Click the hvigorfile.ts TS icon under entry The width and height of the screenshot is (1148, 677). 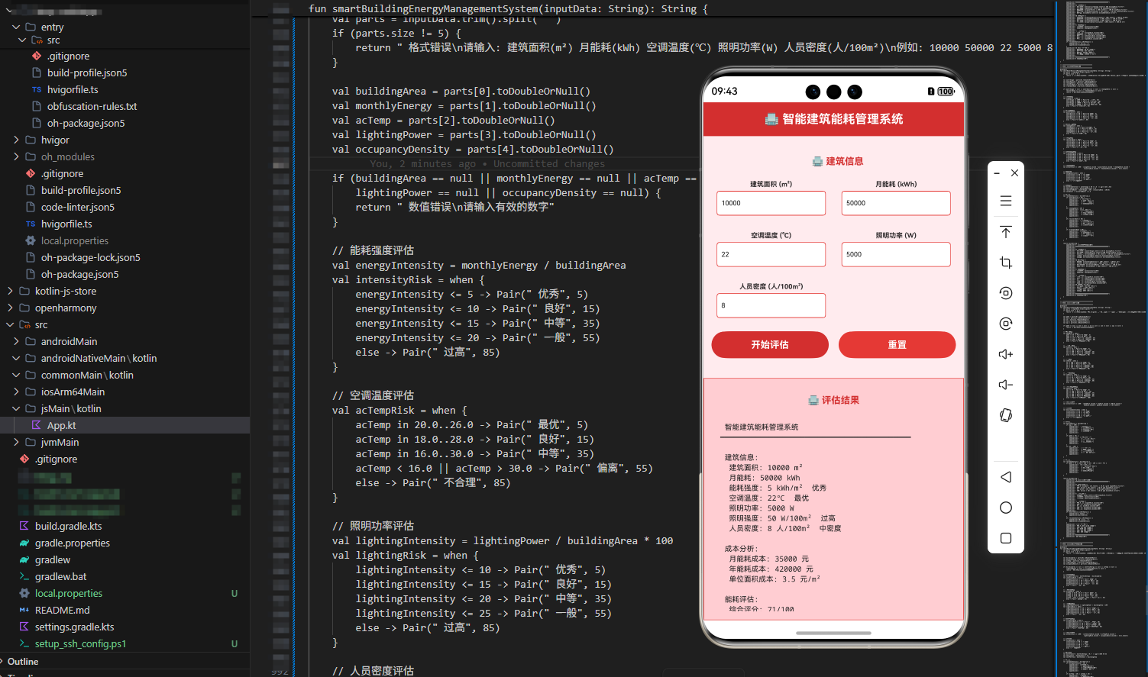coord(36,89)
